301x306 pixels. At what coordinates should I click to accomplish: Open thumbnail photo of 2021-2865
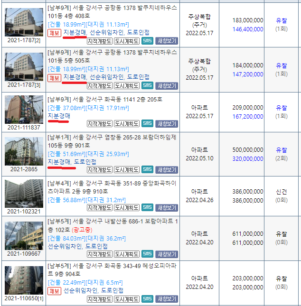click(x=24, y=151)
